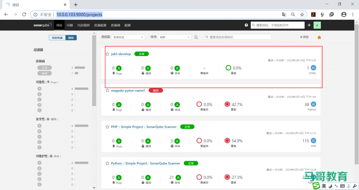
Task: Click job1-develop Bugs rating A badge
Action: 119,68
